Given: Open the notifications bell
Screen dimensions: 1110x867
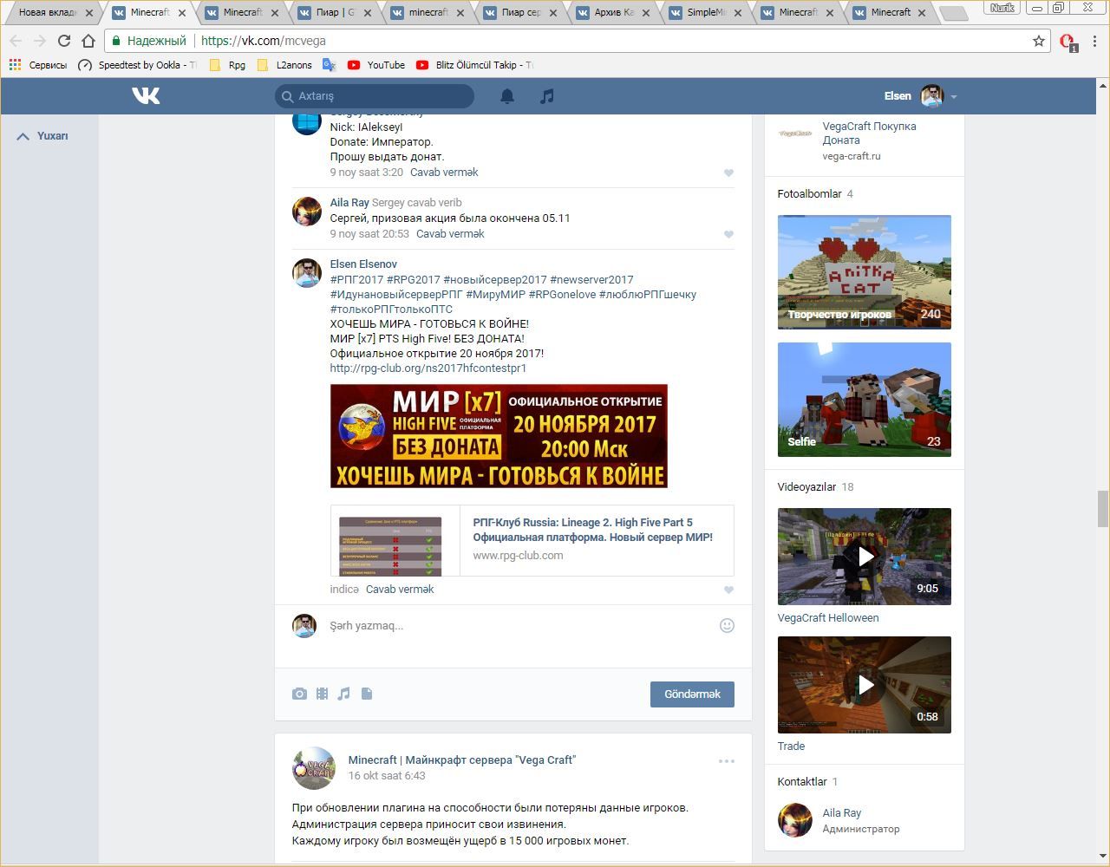Looking at the screenshot, I should tap(507, 96).
